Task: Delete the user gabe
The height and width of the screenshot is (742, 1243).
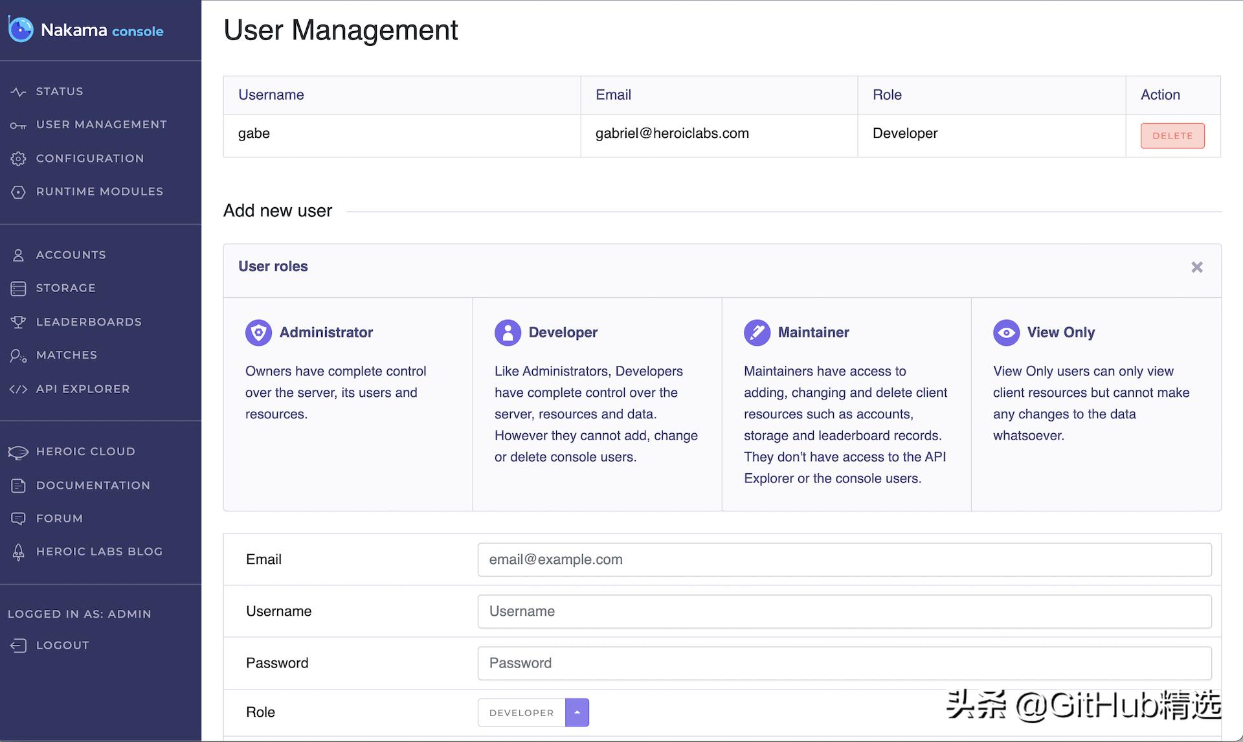Action: [1172, 136]
